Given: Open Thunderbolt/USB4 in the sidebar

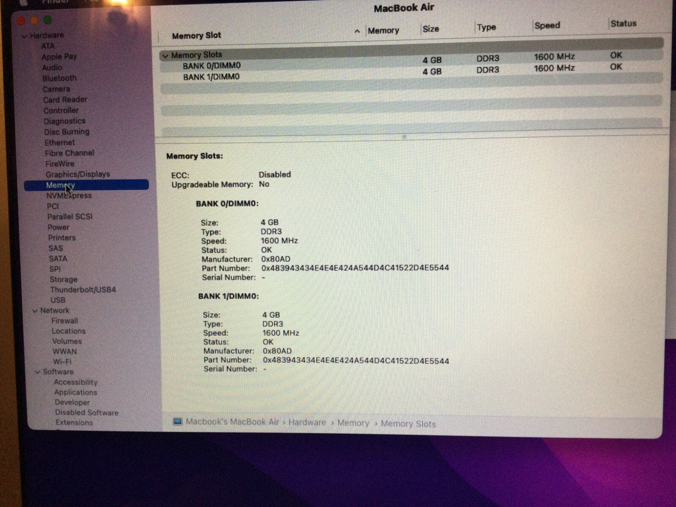Looking at the screenshot, I should point(83,290).
